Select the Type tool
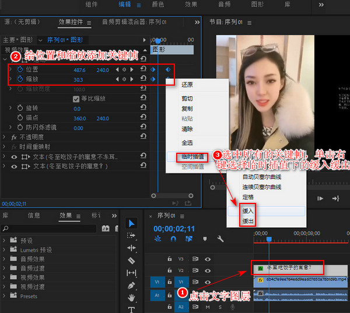Viewport: 350px width, 313px height. pyautogui.click(x=131, y=310)
